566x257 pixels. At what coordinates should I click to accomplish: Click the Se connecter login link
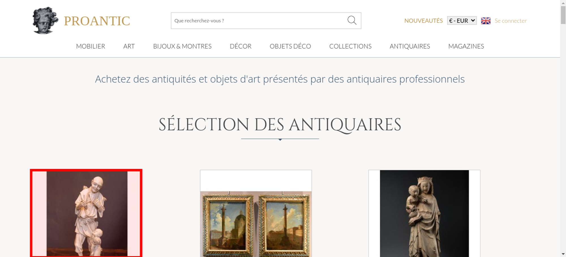click(x=511, y=21)
